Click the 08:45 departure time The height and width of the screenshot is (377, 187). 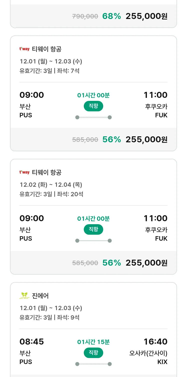32,342
